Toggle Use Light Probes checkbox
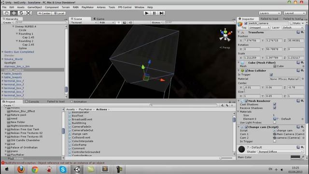 275,122
